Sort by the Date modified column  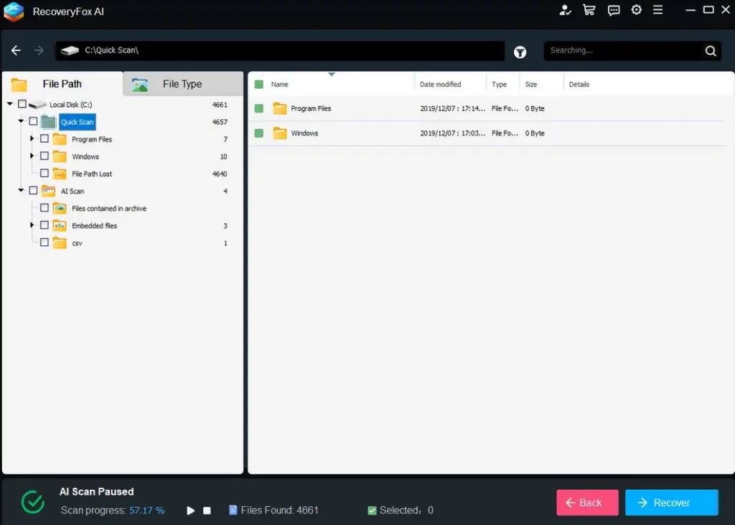click(x=440, y=85)
